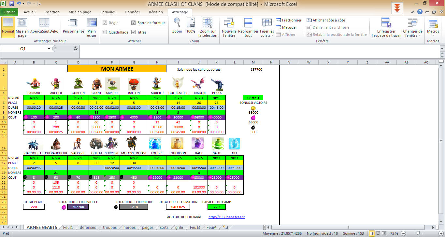
Task: Open the Révision ribbon tab
Action: point(156,12)
